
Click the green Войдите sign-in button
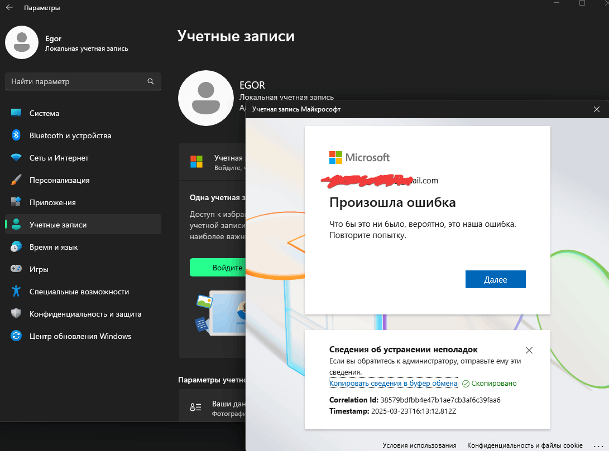tap(218, 268)
